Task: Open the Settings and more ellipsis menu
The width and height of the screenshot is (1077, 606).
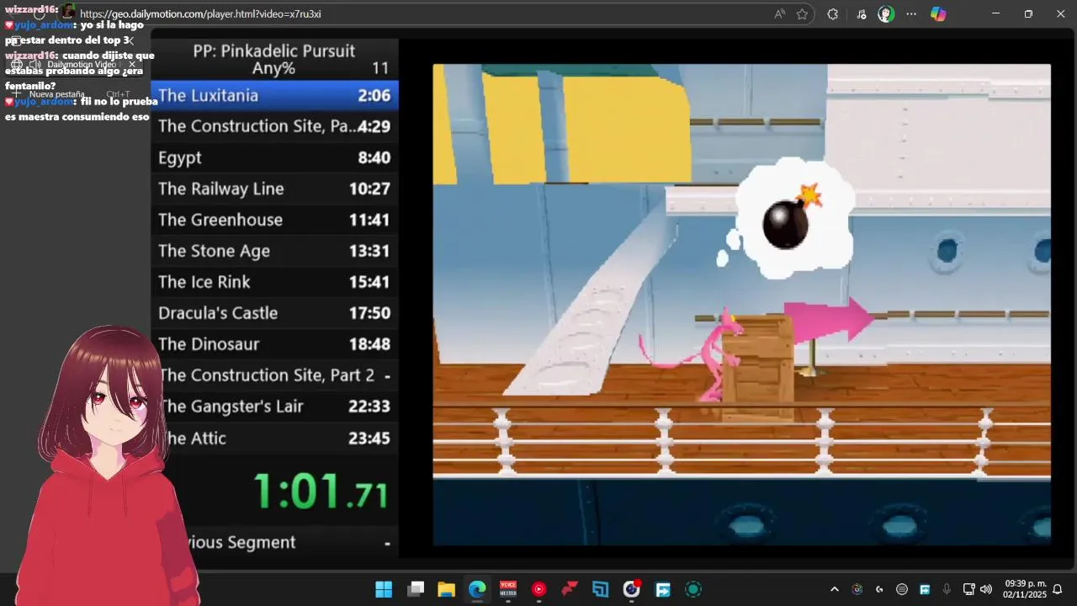Action: pyautogui.click(x=911, y=14)
